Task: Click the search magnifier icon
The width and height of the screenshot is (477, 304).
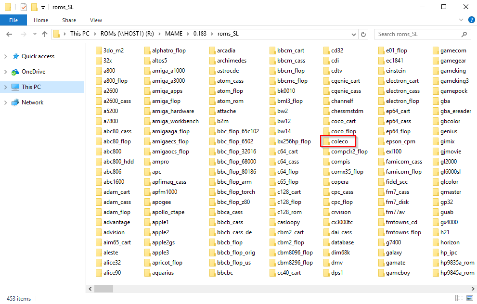Action: pyautogui.click(x=464, y=34)
